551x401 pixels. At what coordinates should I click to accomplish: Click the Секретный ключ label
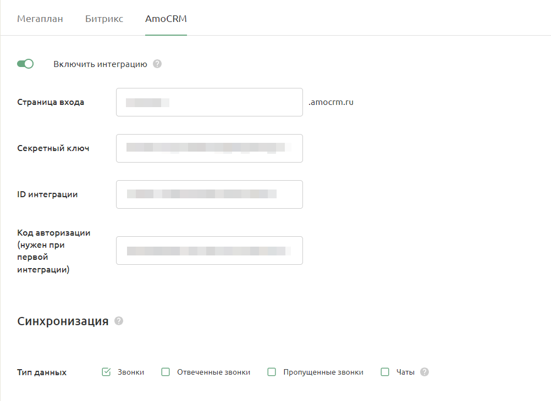[53, 148]
